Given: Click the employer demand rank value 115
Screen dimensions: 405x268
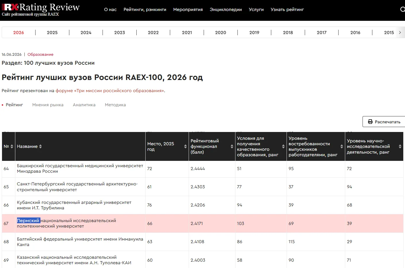Looking at the screenshot, I should click(291, 242).
